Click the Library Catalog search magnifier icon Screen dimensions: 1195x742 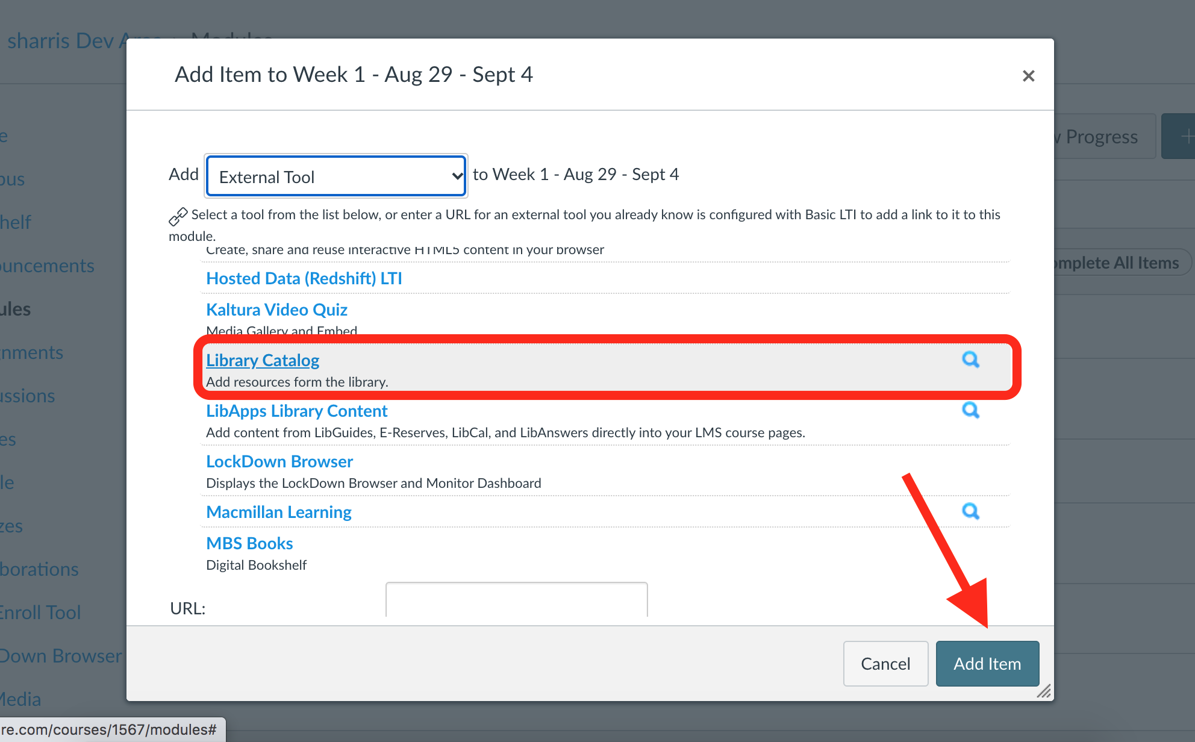pyautogui.click(x=970, y=360)
